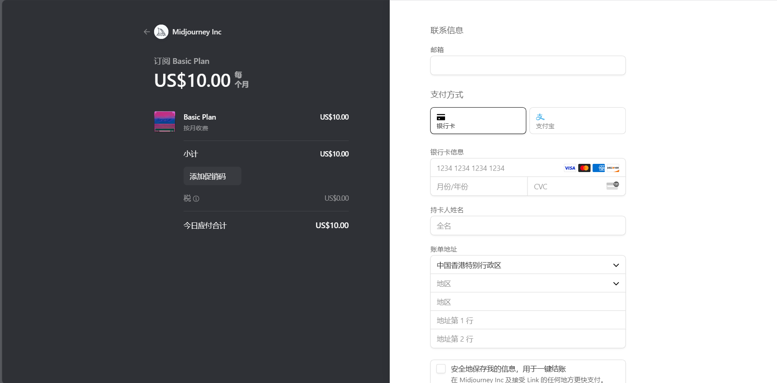Screen dimensions: 777x383
Task: Check the save my info checkbox
Action: pos(441,369)
